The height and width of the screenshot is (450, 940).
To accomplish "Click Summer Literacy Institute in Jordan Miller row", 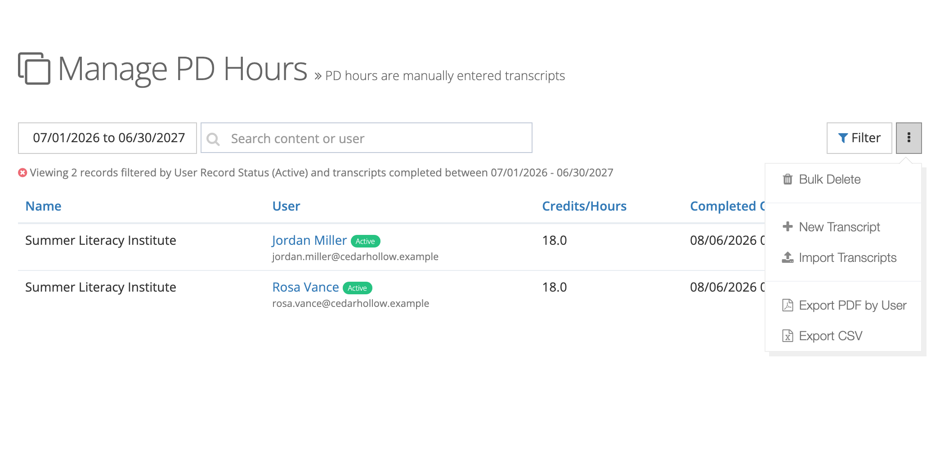I will [x=101, y=240].
